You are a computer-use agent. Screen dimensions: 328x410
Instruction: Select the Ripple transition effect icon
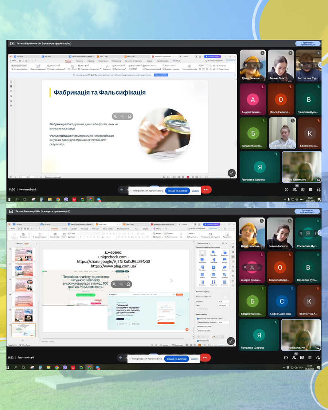(214, 268)
